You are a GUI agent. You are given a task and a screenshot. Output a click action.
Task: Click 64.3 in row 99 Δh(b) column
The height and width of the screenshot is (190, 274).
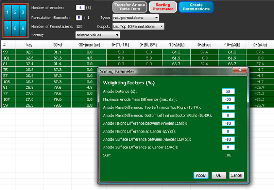tap(176, 52)
